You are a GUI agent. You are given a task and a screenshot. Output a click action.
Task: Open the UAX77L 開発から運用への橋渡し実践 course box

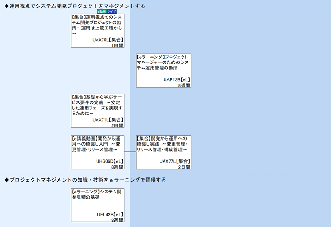coord(164,152)
